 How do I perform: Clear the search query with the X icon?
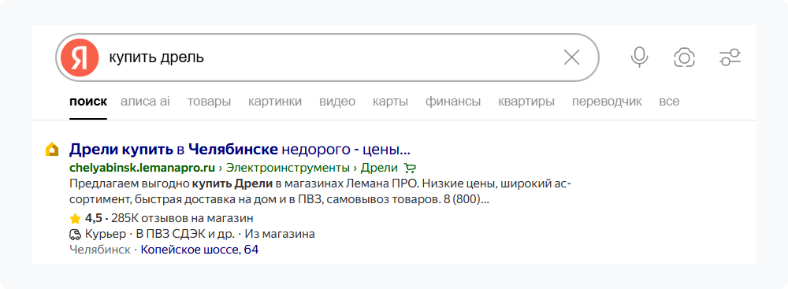tap(571, 57)
